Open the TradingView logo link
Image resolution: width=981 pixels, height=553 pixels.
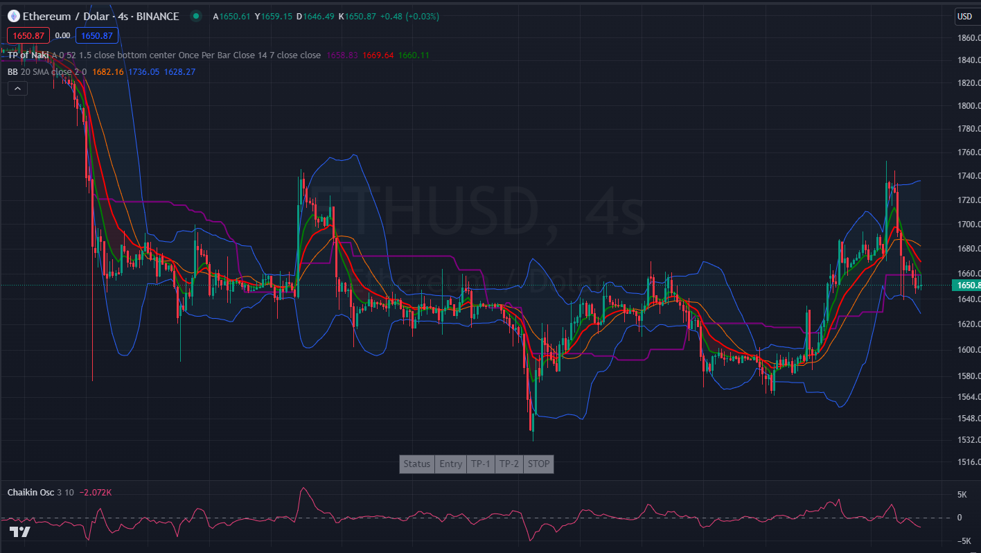click(x=20, y=532)
